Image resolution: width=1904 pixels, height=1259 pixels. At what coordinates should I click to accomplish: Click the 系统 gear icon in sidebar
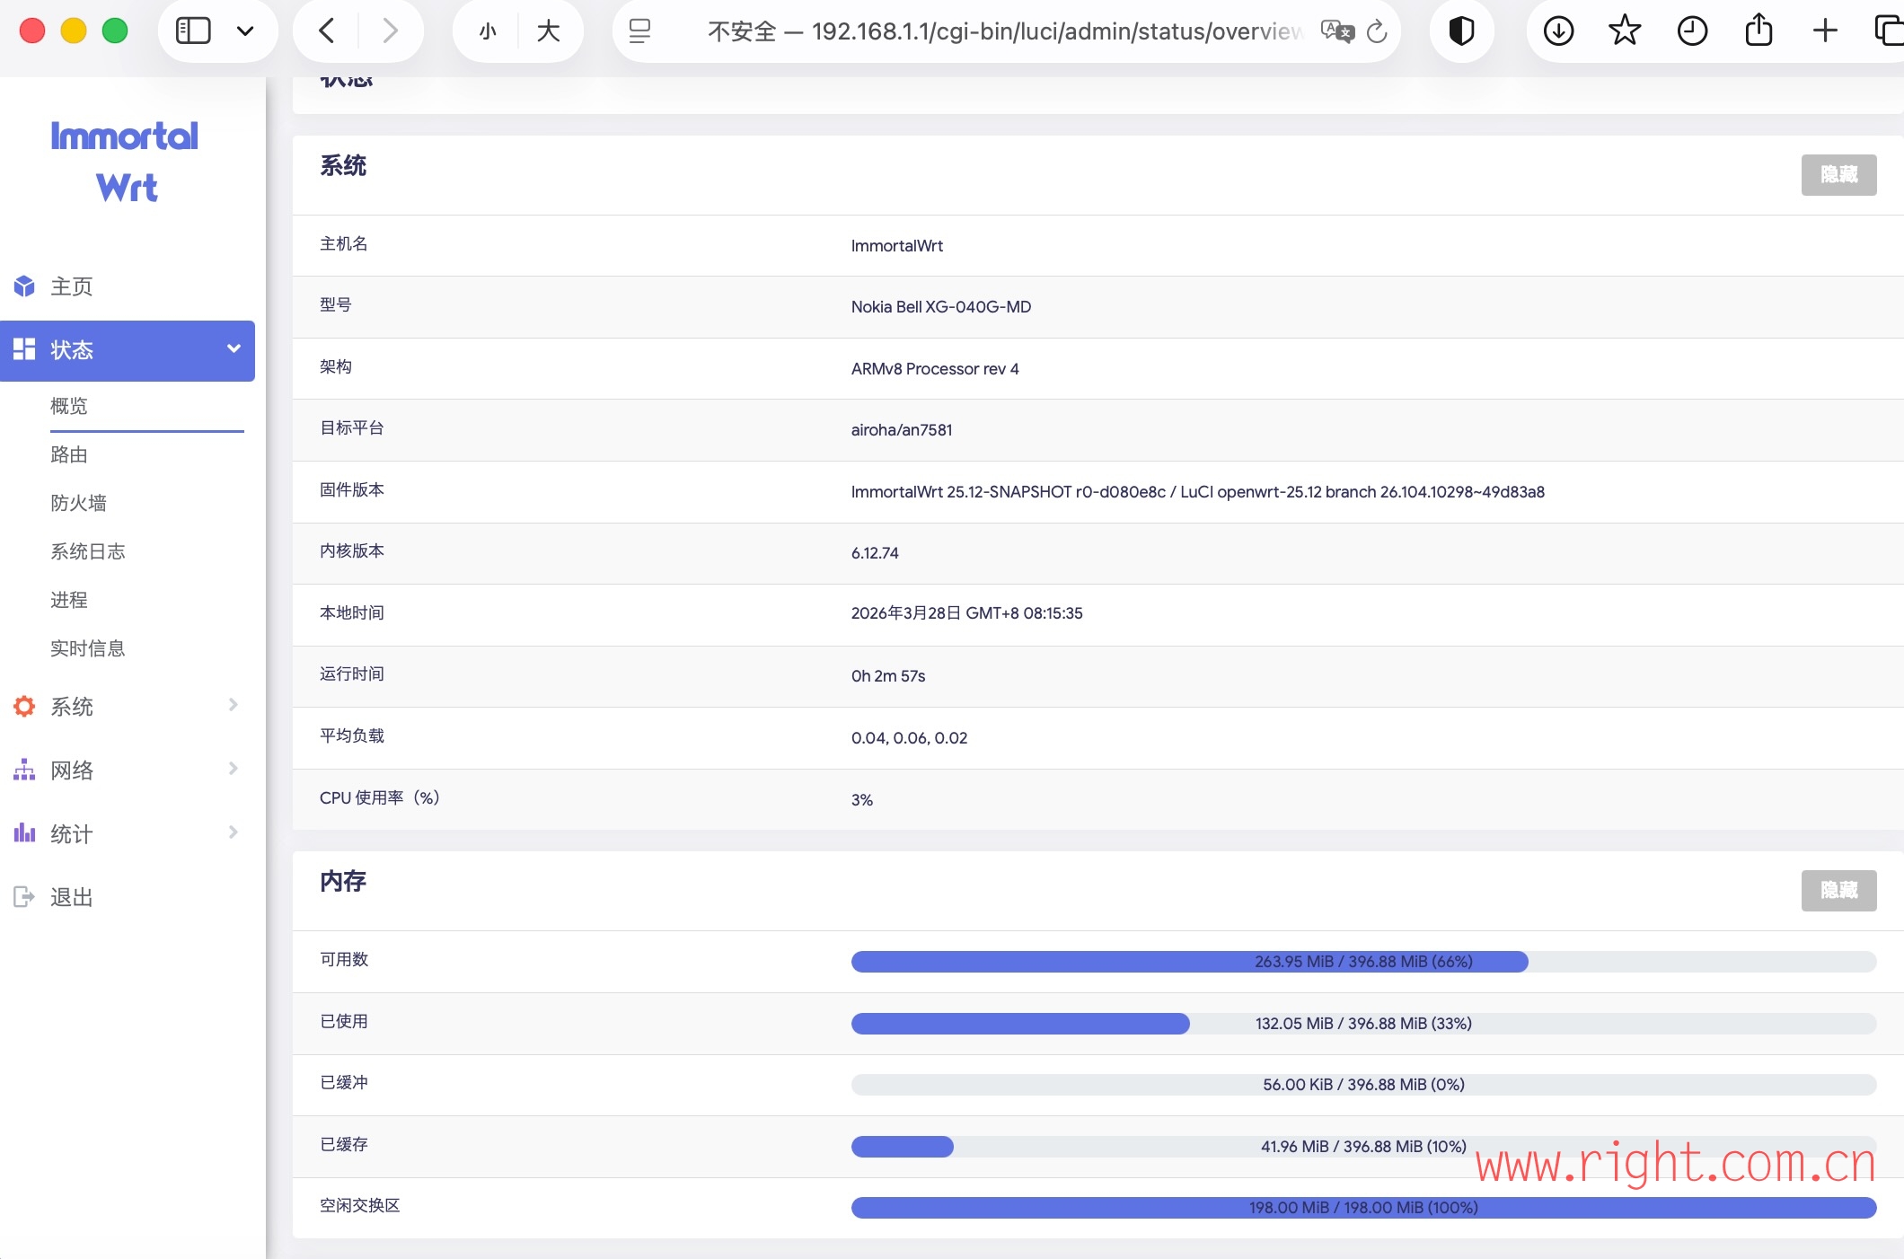24,707
